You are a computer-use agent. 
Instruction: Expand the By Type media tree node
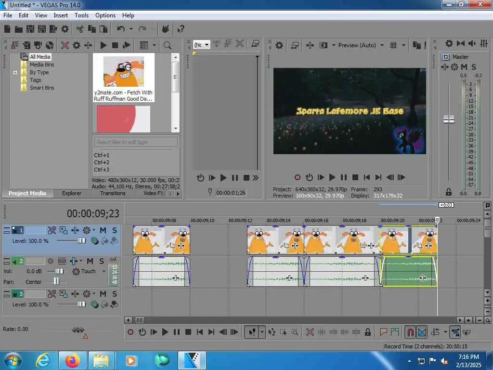pyautogui.click(x=15, y=72)
